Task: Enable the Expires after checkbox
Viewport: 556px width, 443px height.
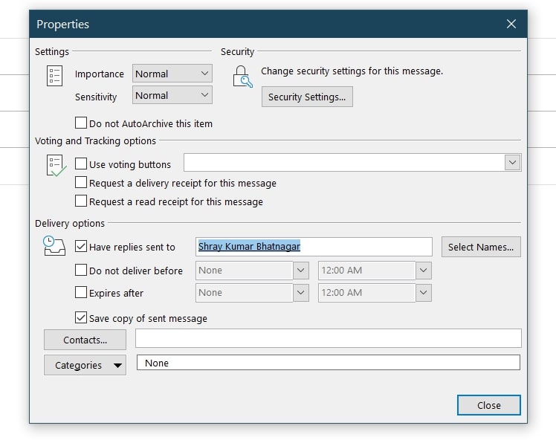Action: pos(81,293)
